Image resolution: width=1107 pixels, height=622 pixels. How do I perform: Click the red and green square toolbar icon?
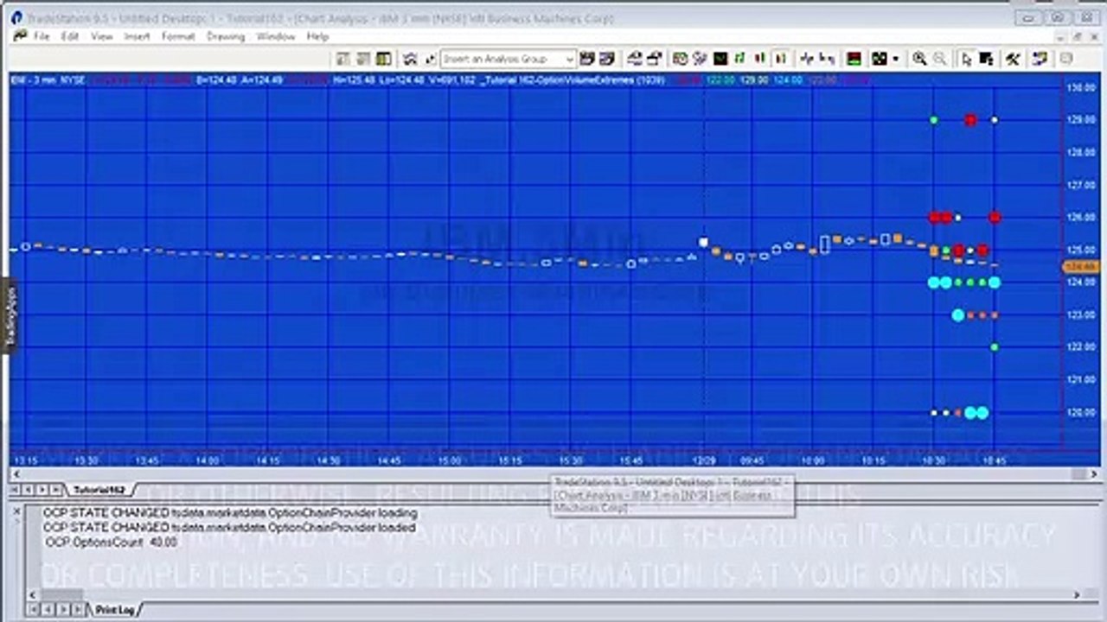(854, 59)
